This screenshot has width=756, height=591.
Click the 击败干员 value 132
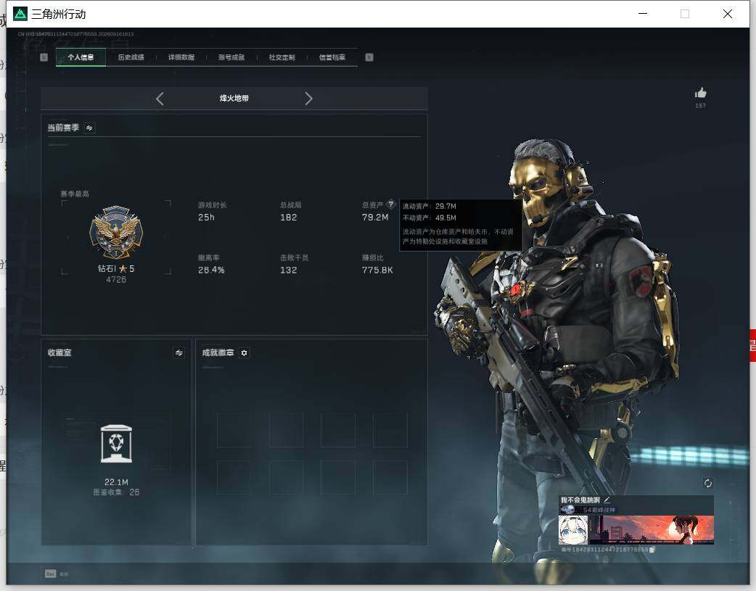tap(288, 270)
